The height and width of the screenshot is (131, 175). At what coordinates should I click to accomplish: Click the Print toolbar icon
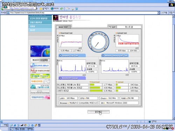click(x=72, y=9)
